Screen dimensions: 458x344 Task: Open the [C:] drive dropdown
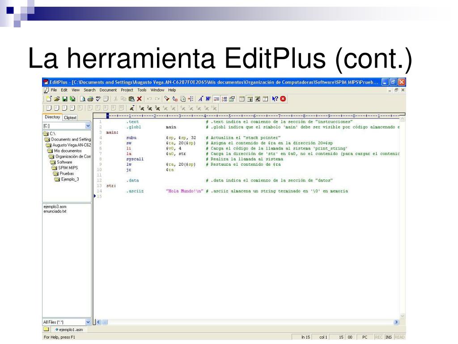coord(88,126)
